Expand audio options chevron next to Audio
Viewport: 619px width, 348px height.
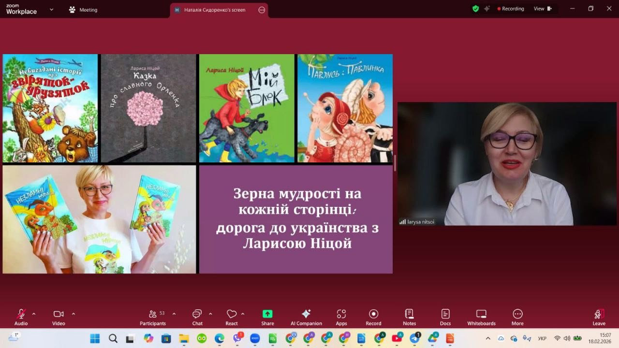pos(34,314)
